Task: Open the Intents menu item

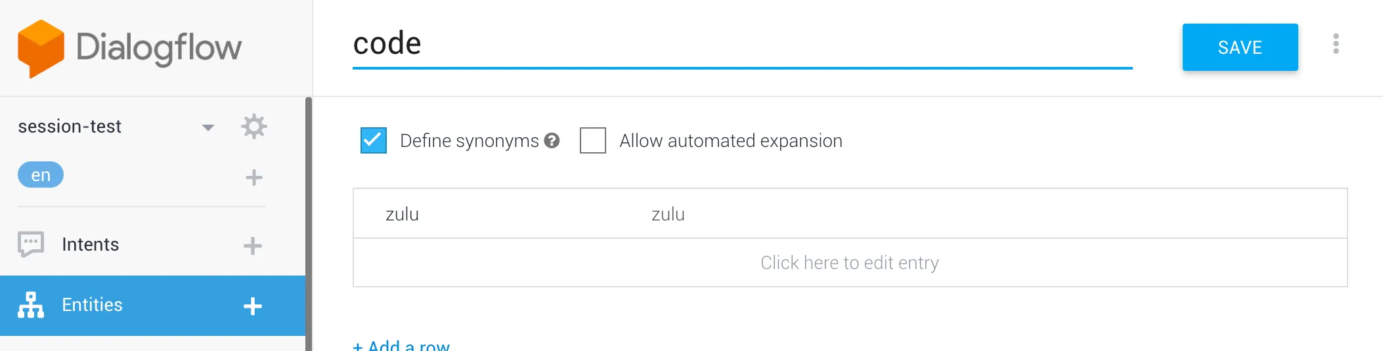Action: coord(91,245)
